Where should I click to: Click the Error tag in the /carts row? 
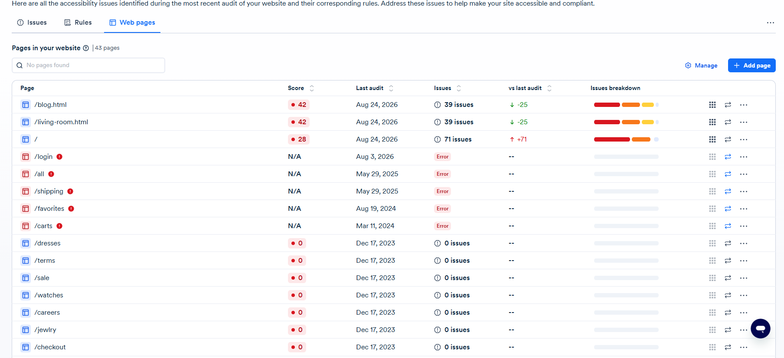pos(442,226)
